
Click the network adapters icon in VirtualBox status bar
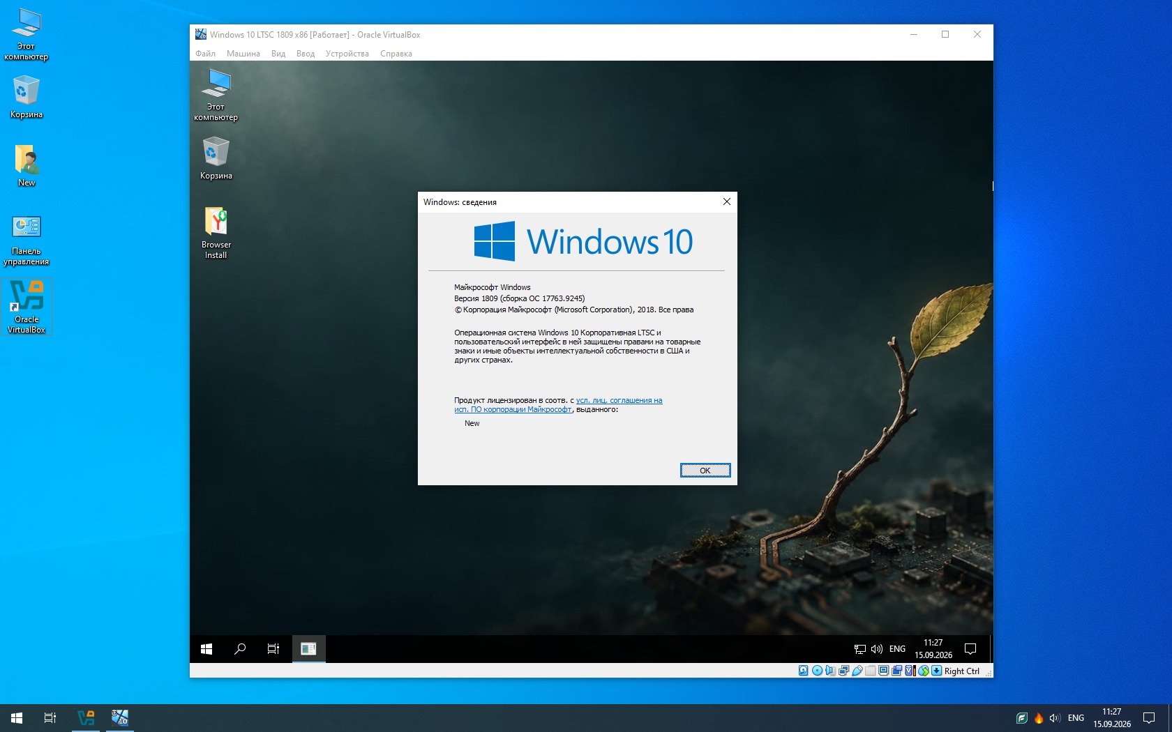843,671
